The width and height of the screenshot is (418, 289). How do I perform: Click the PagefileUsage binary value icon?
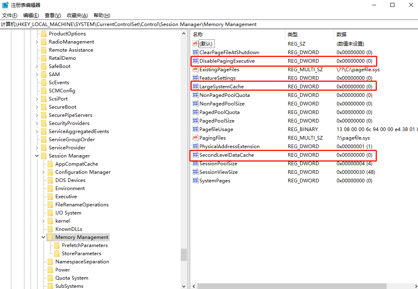click(x=195, y=129)
